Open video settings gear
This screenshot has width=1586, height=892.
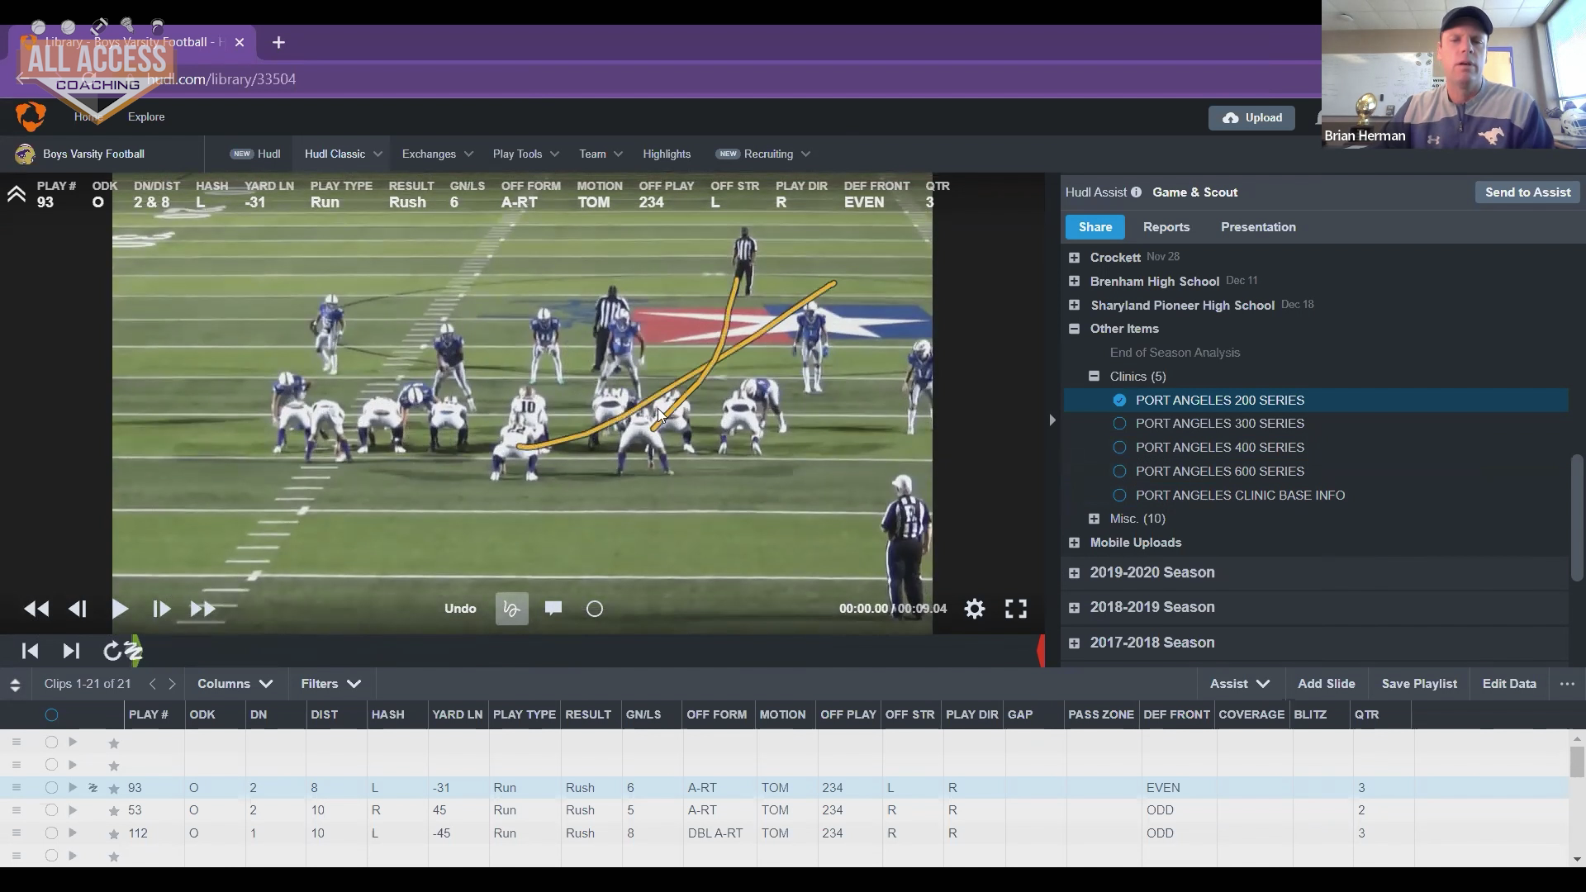(975, 610)
